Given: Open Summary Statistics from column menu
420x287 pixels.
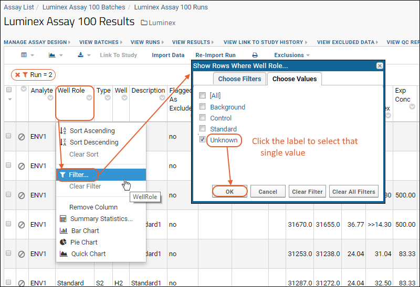Looking at the screenshot, I should point(101,219).
